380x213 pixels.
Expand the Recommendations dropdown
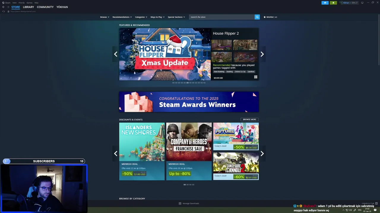point(122,17)
